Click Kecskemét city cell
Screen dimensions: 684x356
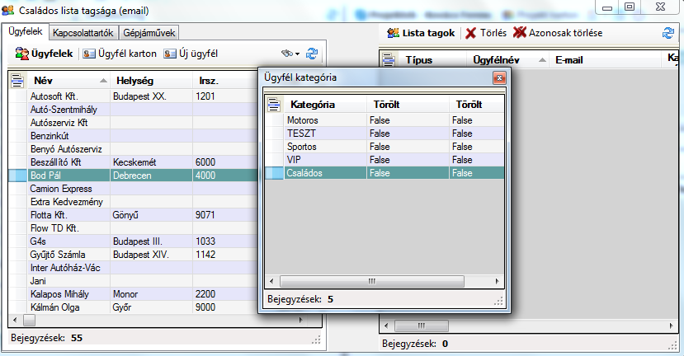point(151,162)
